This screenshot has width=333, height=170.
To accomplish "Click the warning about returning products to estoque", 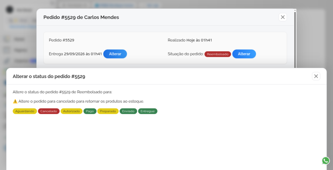I will click(78, 101).
